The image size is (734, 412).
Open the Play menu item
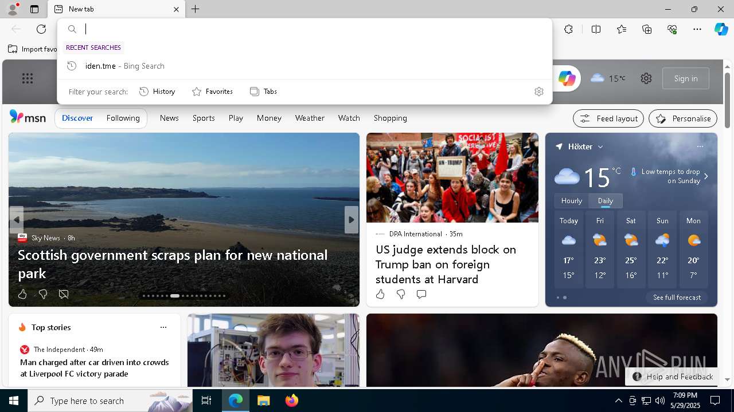236,118
